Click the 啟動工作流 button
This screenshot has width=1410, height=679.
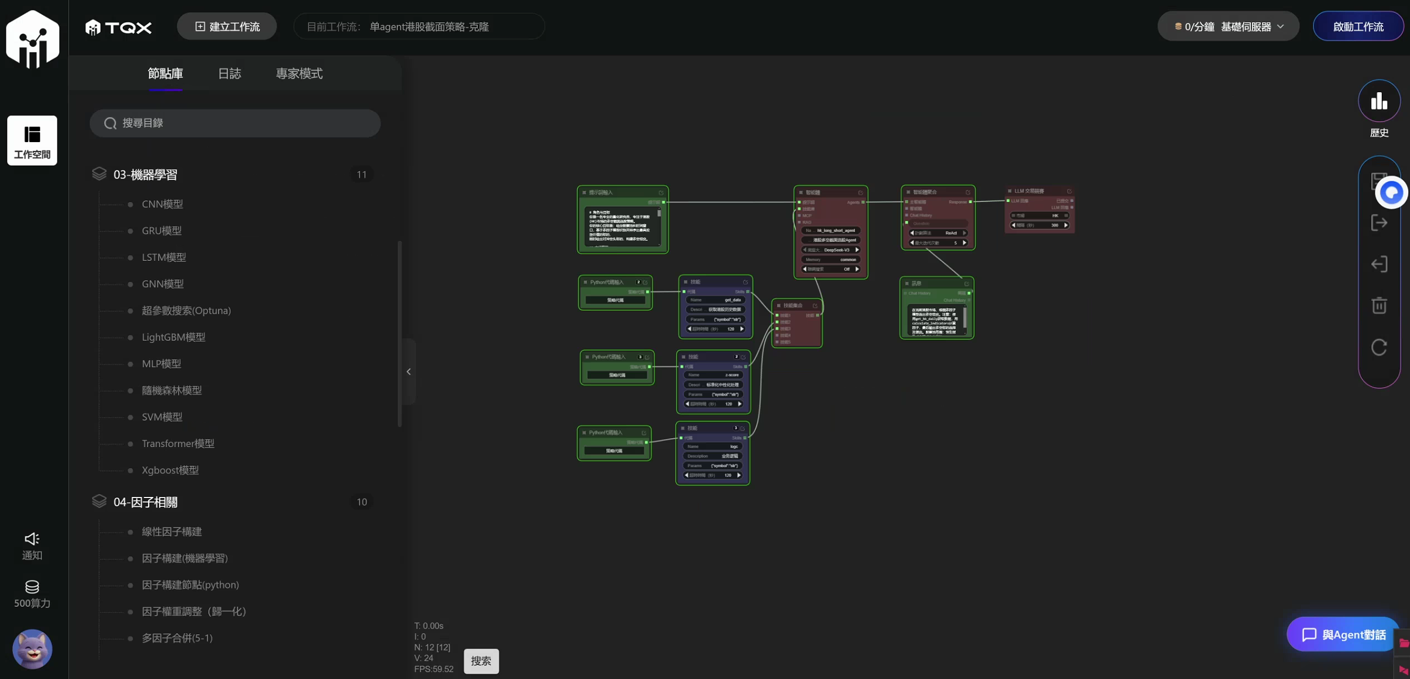point(1358,26)
